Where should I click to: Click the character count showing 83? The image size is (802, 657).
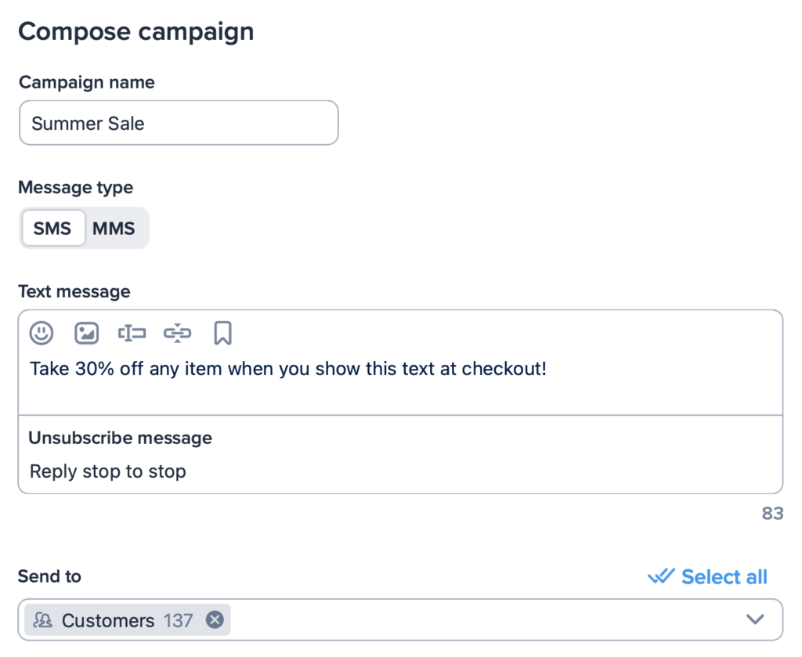[x=771, y=514]
